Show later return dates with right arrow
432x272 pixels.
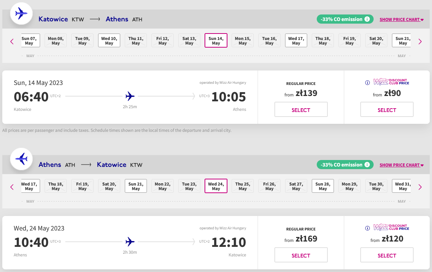pos(420,187)
